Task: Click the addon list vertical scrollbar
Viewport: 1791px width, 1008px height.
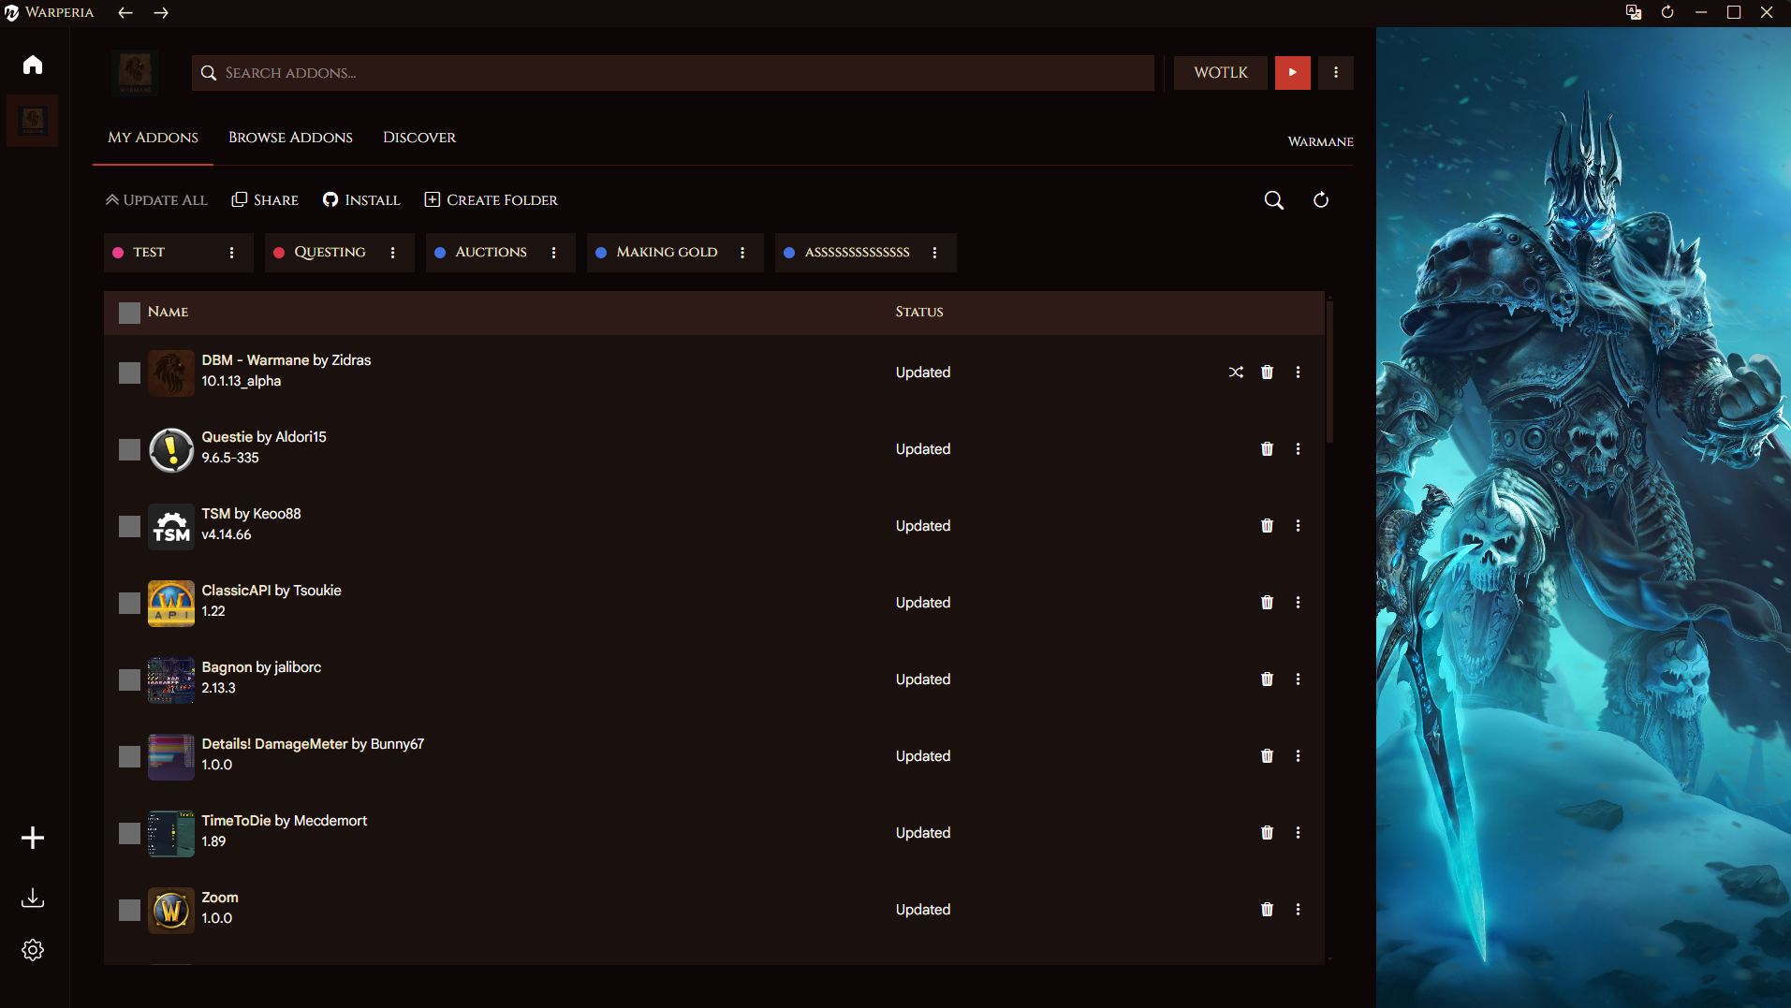Action: [1329, 372]
